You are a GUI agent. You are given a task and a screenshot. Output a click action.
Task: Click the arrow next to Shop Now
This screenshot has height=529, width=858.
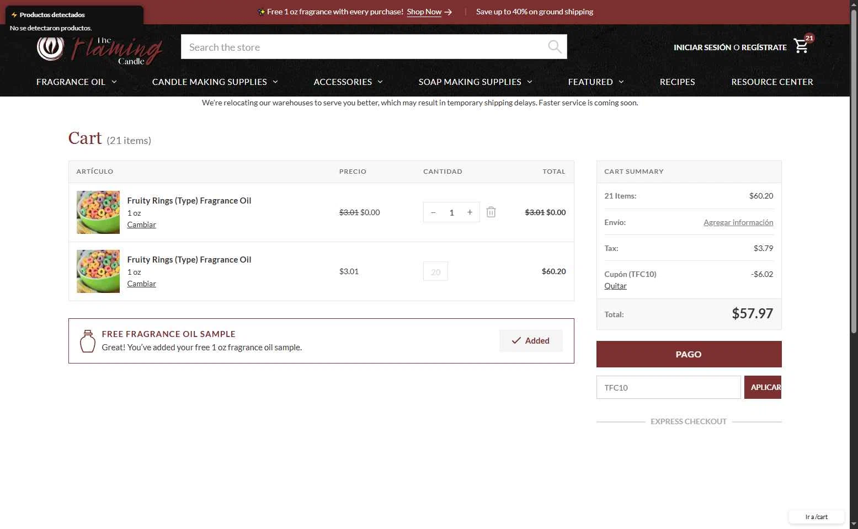point(448,12)
